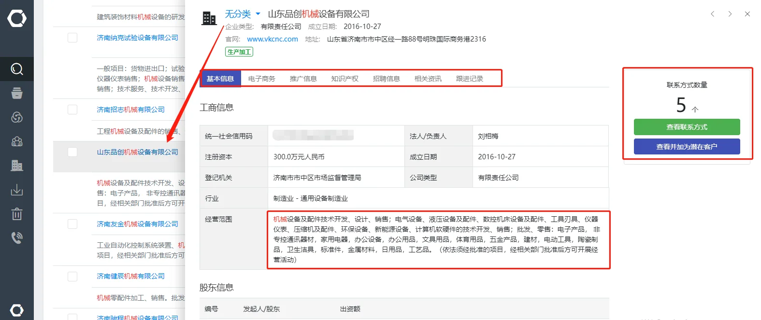Image resolution: width=761 pixels, height=320 pixels.
Task: Open the search icon in sidebar
Action: coord(17,69)
